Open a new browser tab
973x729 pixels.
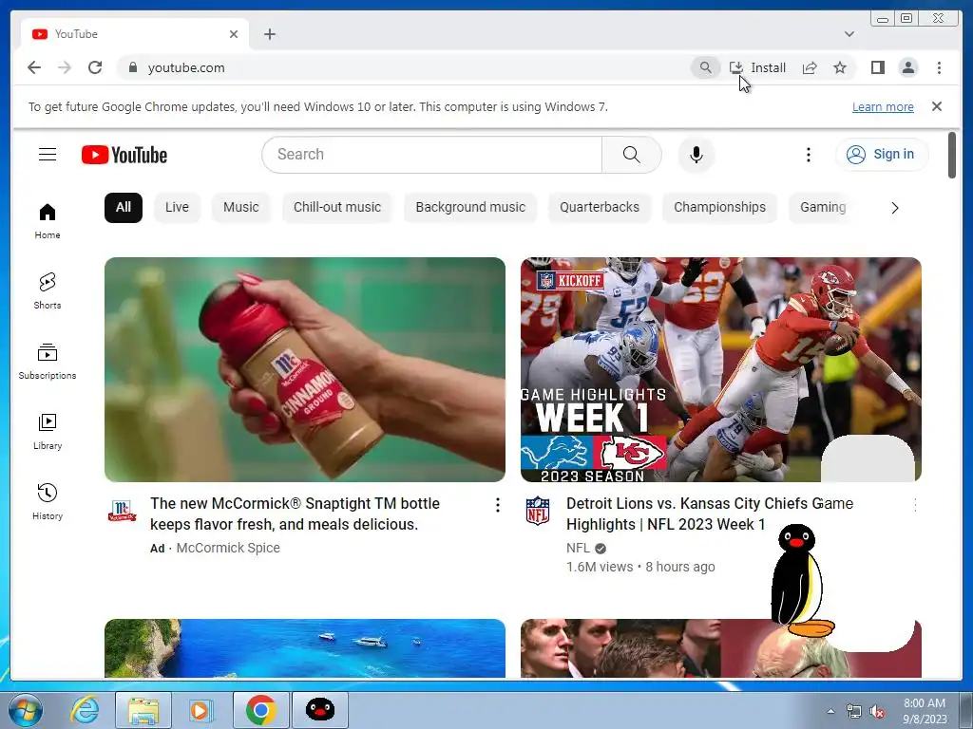(269, 34)
